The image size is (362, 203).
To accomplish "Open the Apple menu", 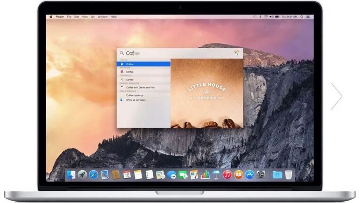I will coord(51,17).
